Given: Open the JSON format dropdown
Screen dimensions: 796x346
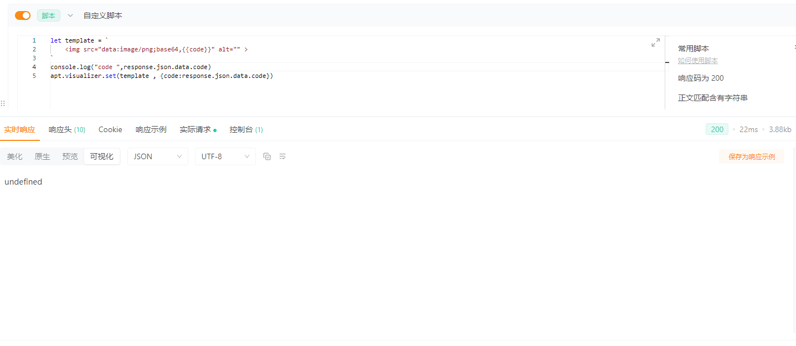Looking at the screenshot, I should (158, 156).
